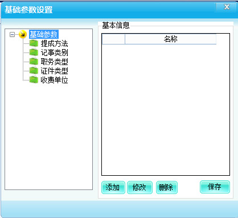Choose 证件类型 in the tree
Viewport: 238px width, 218px height.
pyautogui.click(x=54, y=71)
